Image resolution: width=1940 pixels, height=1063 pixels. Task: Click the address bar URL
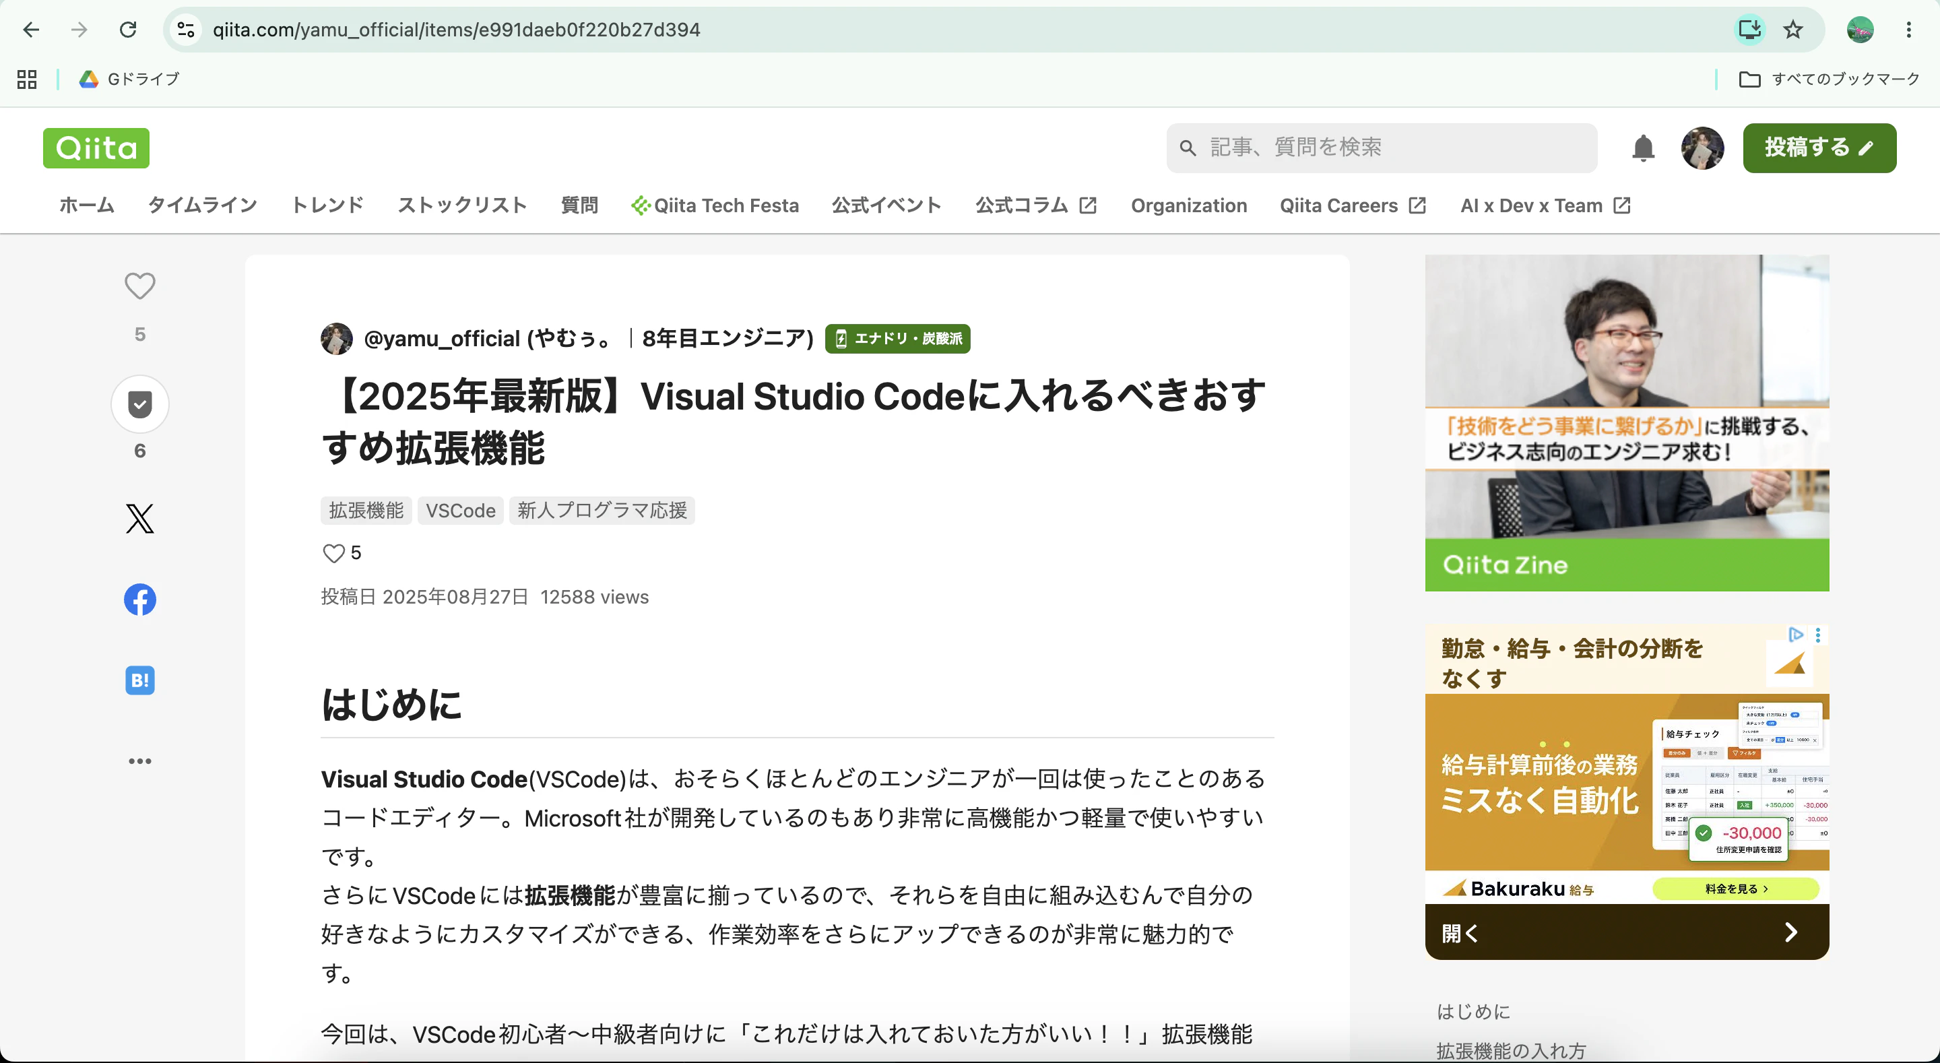pyautogui.click(x=457, y=30)
